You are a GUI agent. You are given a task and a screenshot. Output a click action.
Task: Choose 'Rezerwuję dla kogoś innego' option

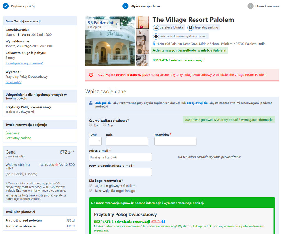click(91, 190)
